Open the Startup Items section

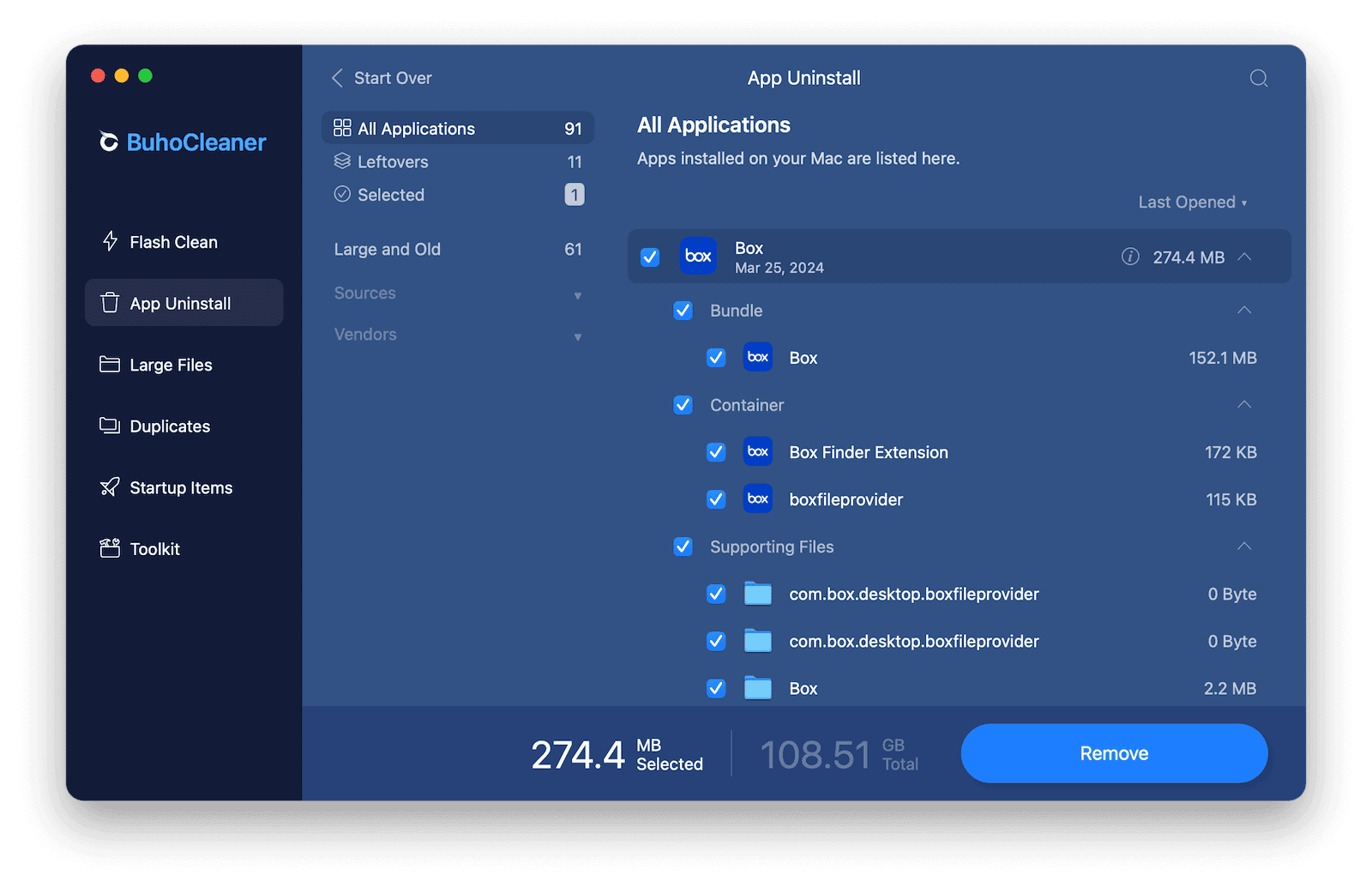[184, 487]
